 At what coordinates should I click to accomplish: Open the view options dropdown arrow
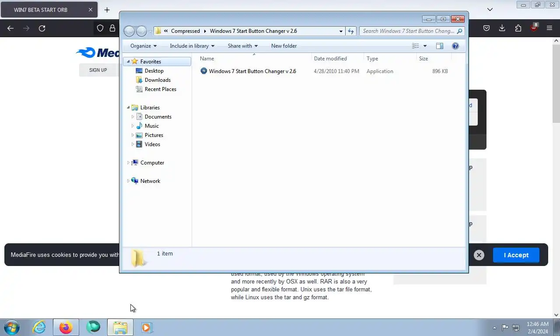[x=425, y=46]
